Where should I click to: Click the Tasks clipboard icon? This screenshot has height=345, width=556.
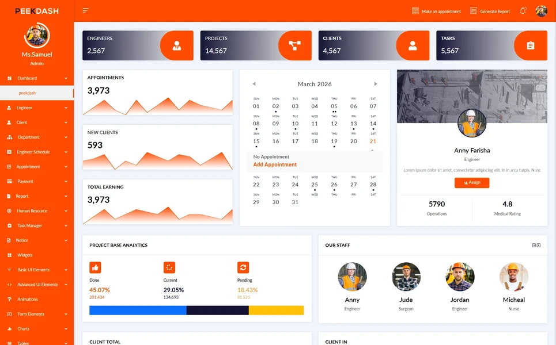click(530, 45)
